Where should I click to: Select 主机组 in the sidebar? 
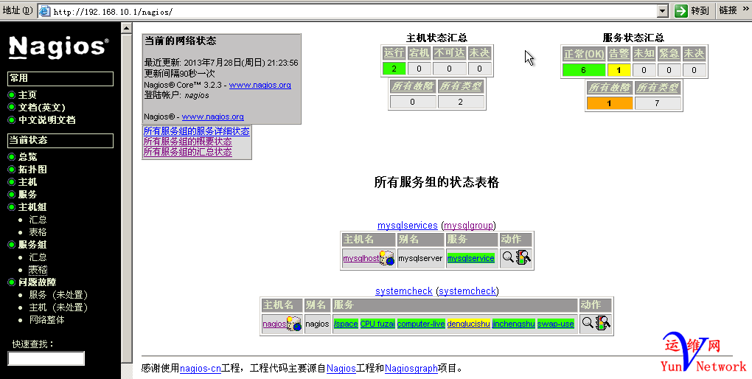point(32,206)
